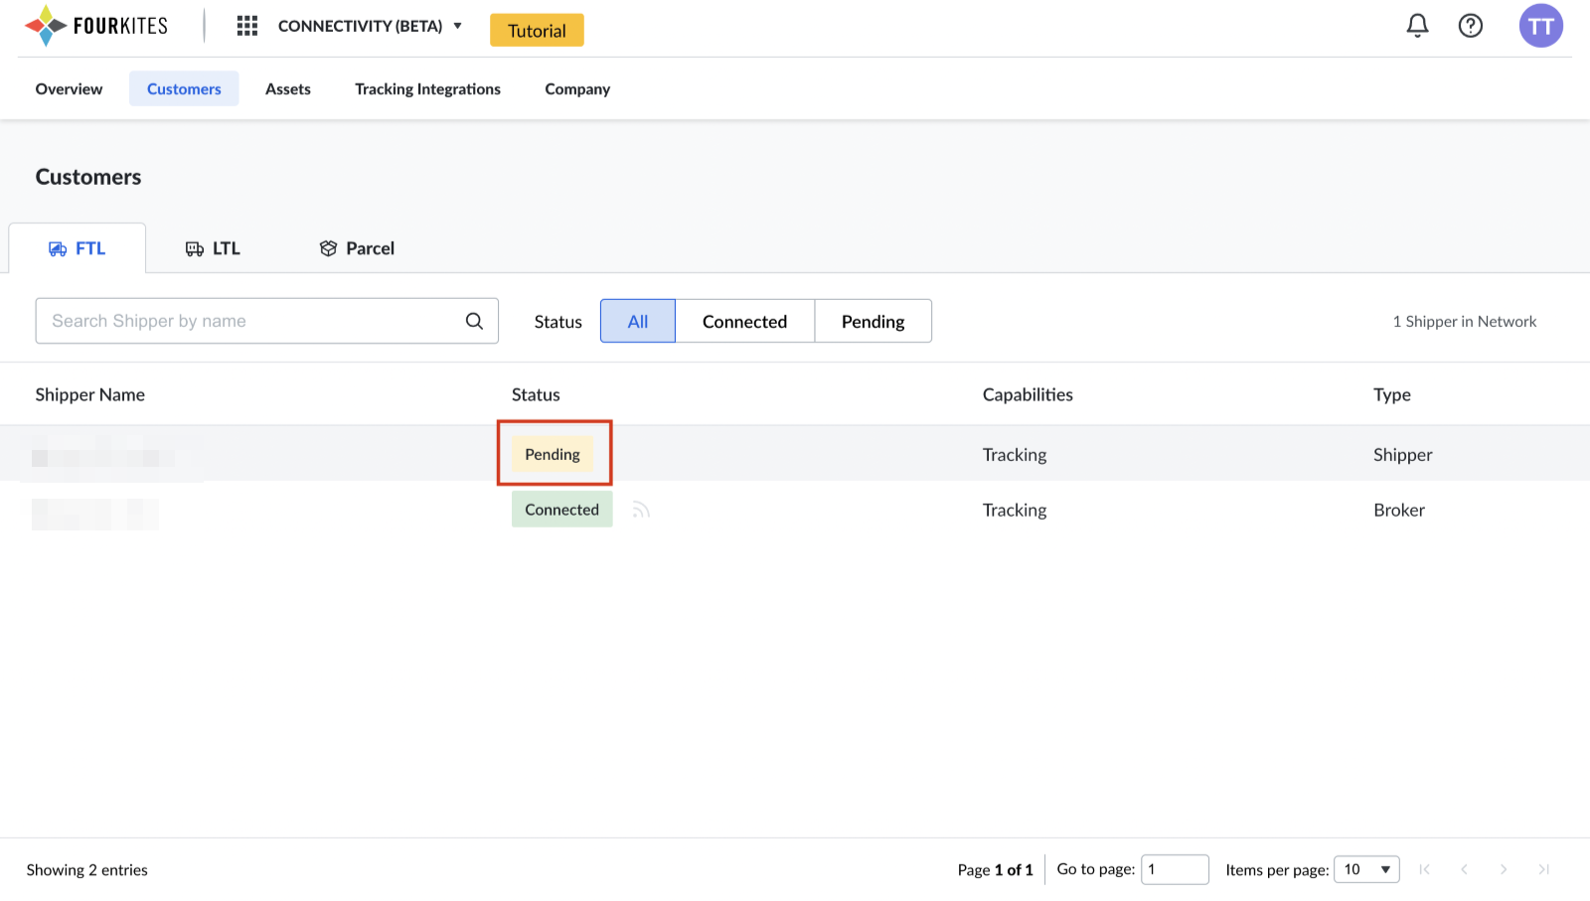Open the apps grid launcher
This screenshot has width=1590, height=901.
click(247, 26)
